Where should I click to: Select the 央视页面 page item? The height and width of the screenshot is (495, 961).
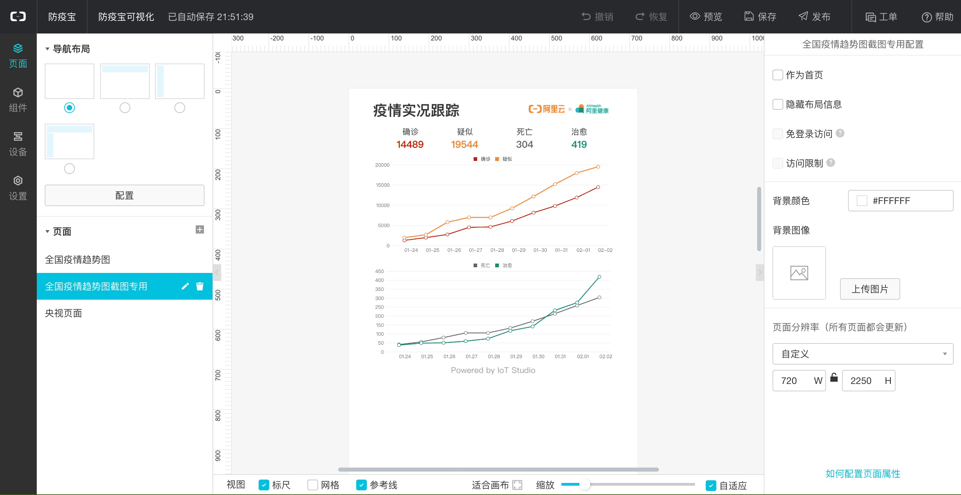click(x=63, y=313)
